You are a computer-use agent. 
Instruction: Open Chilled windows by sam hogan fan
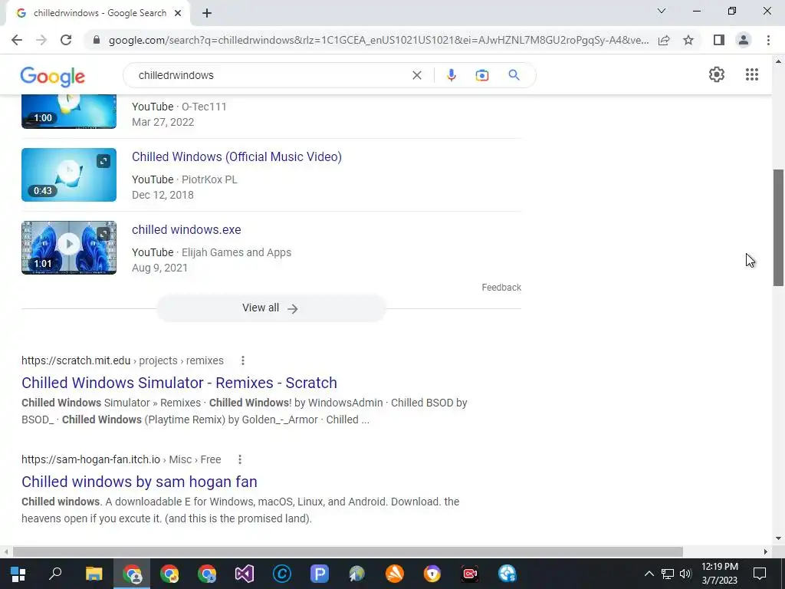click(x=140, y=482)
